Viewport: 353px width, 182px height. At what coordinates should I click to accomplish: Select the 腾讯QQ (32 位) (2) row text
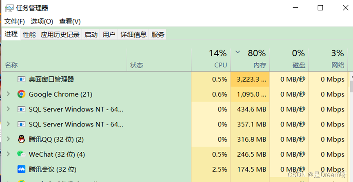56,140
